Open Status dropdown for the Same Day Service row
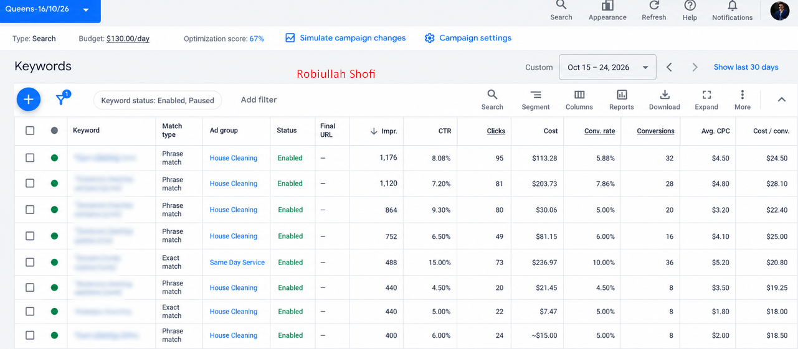Viewport: 798px width, 349px height. pos(290,262)
